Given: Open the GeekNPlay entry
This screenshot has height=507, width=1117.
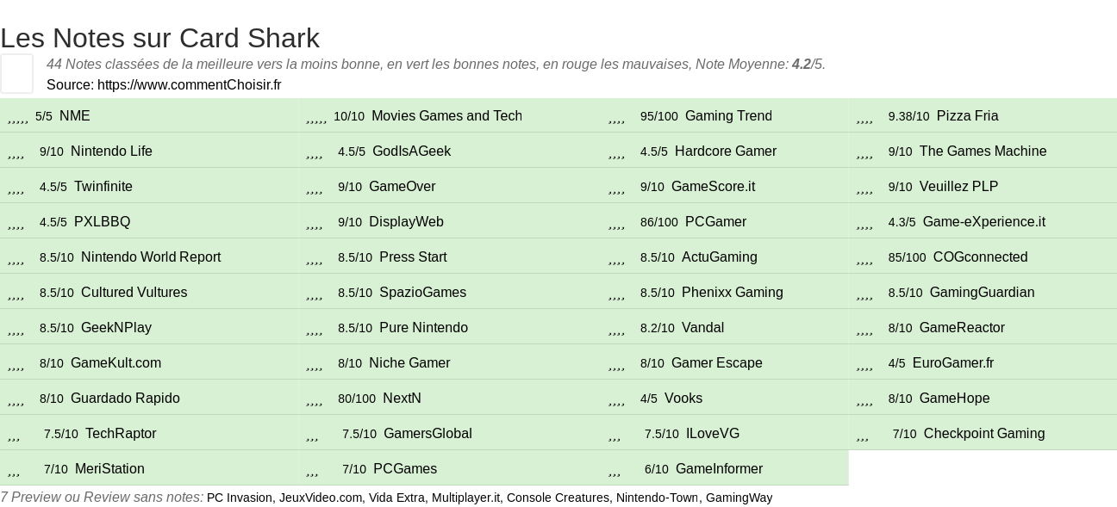Looking at the screenshot, I should [149, 327].
